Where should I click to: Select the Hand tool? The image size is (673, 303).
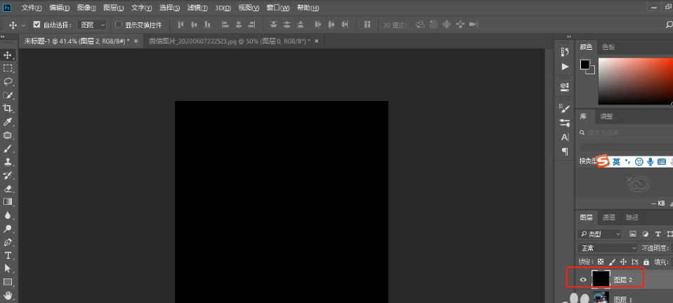8,295
